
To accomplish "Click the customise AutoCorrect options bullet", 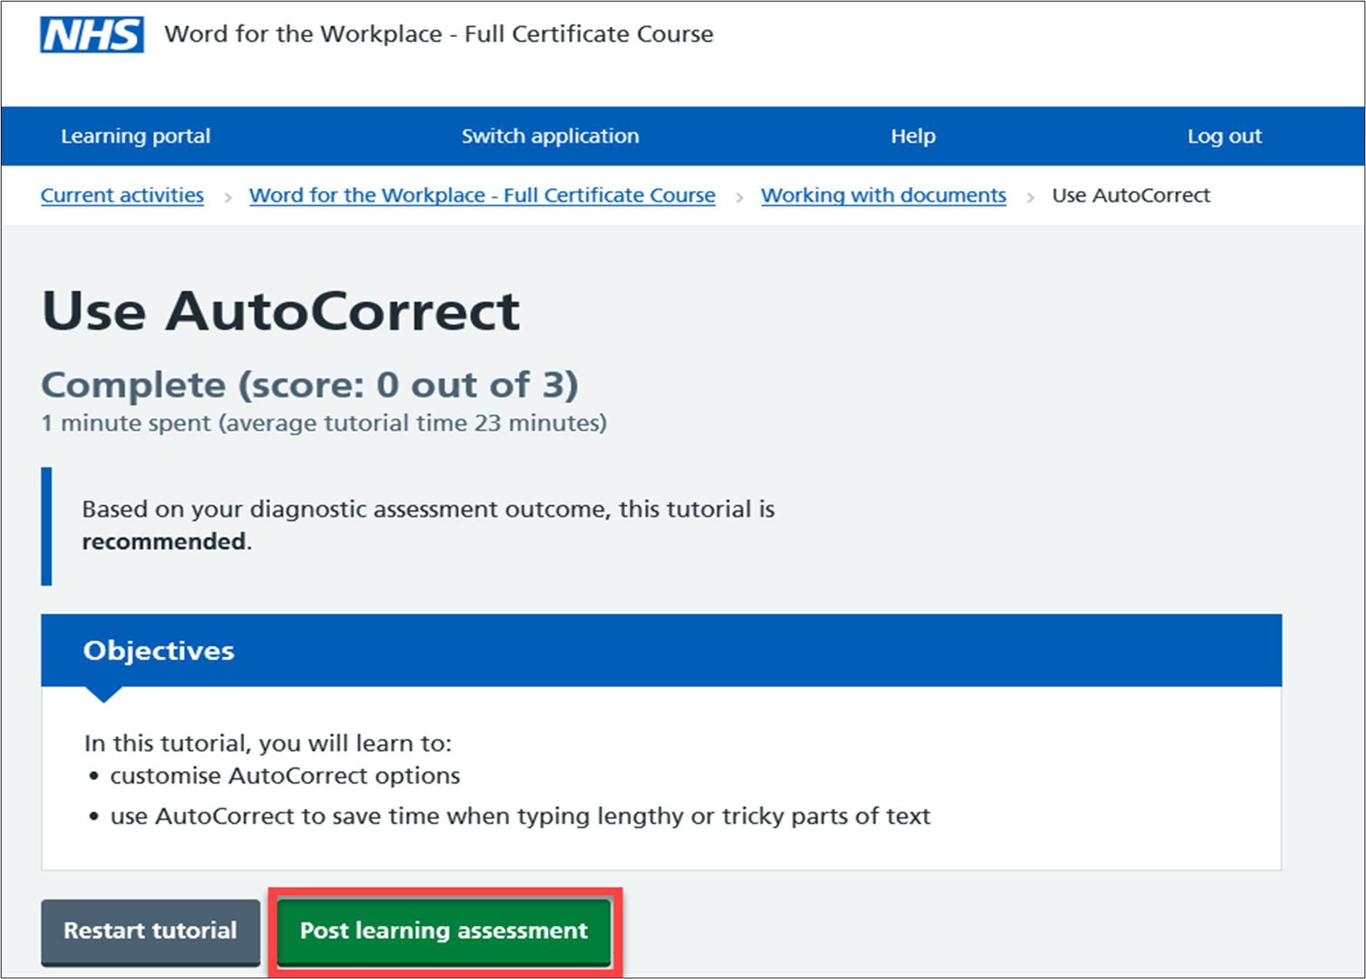I will (x=285, y=776).
